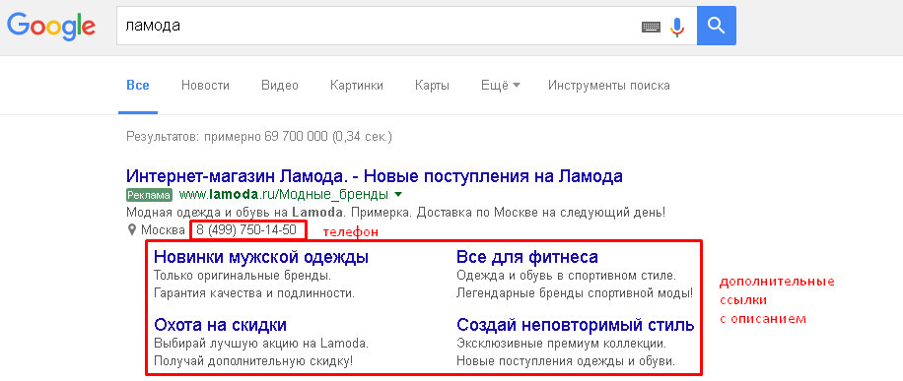903x381 pixels.
Task: Open the Все для фитнеса sitelink
Action: (x=527, y=257)
